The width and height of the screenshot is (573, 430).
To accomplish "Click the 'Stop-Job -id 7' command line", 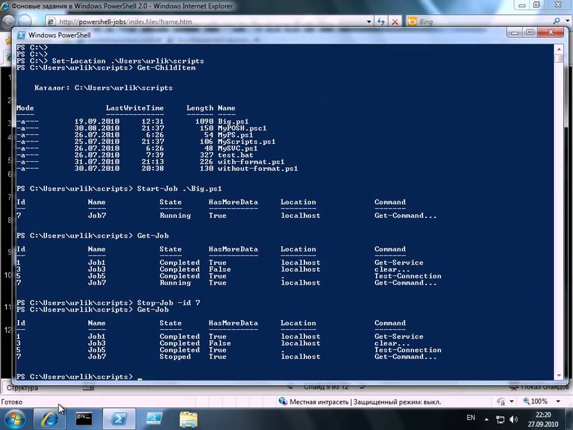I will [168, 303].
